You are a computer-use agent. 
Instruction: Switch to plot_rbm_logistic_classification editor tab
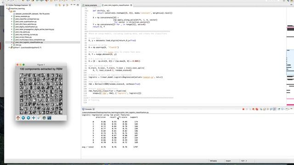[x=117, y=5]
